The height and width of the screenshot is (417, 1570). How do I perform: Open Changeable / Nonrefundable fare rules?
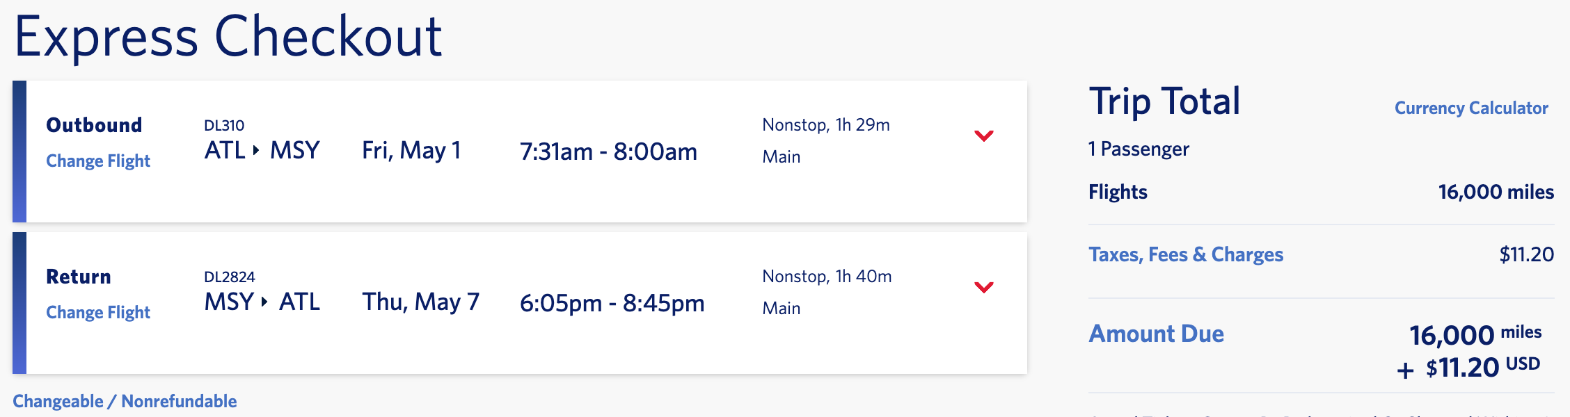point(125,401)
